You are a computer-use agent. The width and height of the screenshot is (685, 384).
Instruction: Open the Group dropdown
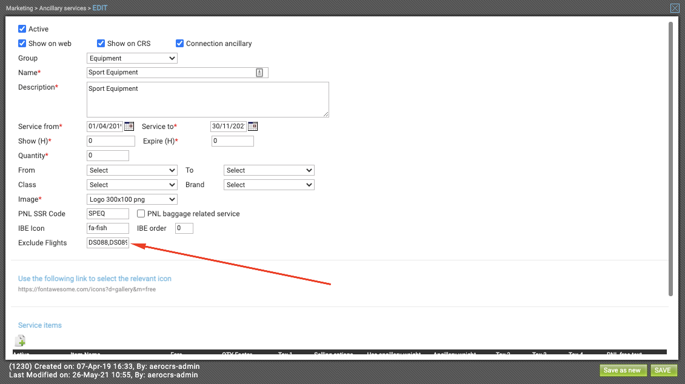pos(132,58)
